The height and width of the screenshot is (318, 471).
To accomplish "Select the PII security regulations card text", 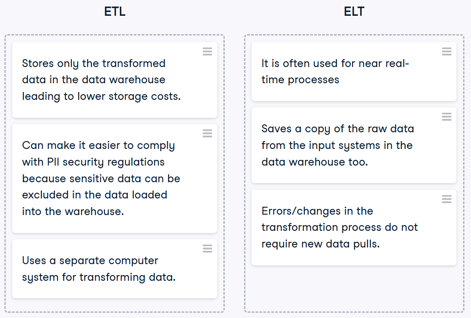I will point(101,178).
